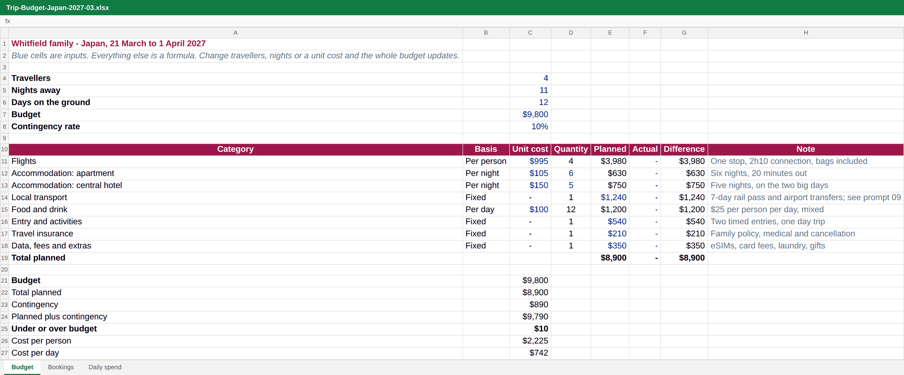Select column H header
The height and width of the screenshot is (375, 904).
[x=806, y=33]
